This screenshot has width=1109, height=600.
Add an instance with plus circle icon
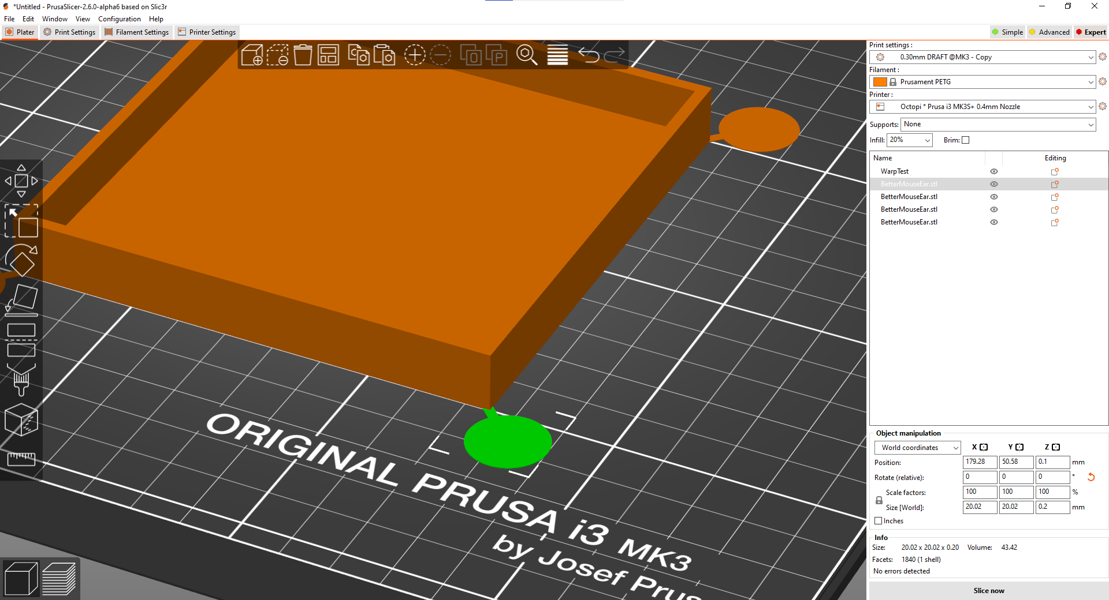pyautogui.click(x=415, y=55)
